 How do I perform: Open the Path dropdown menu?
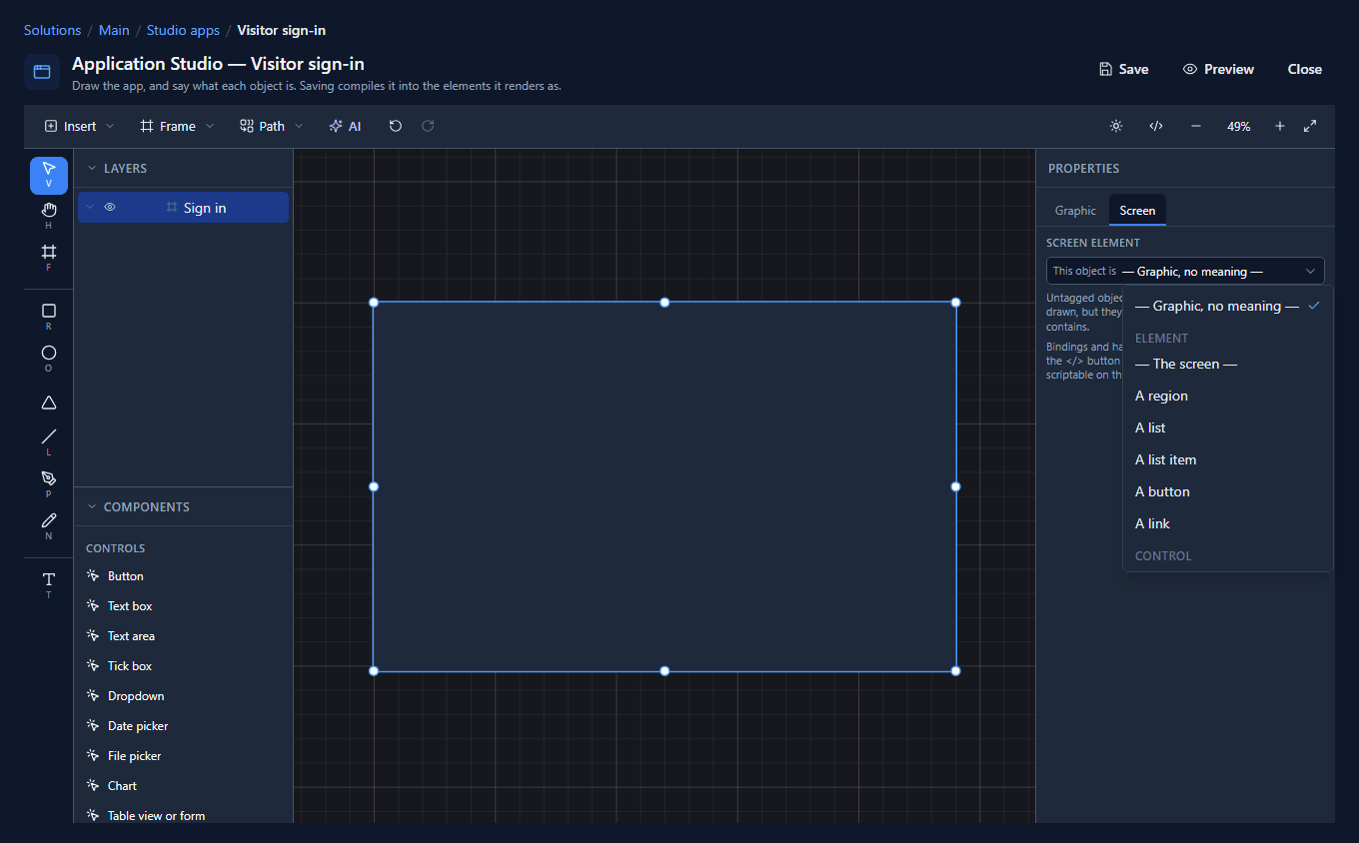pos(272,126)
